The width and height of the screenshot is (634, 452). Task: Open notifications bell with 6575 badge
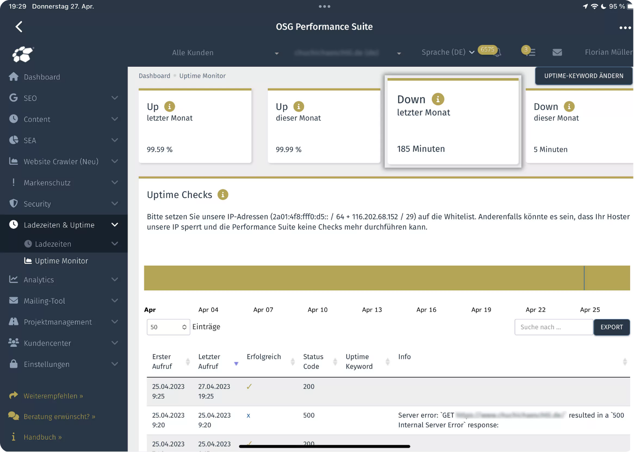497,52
